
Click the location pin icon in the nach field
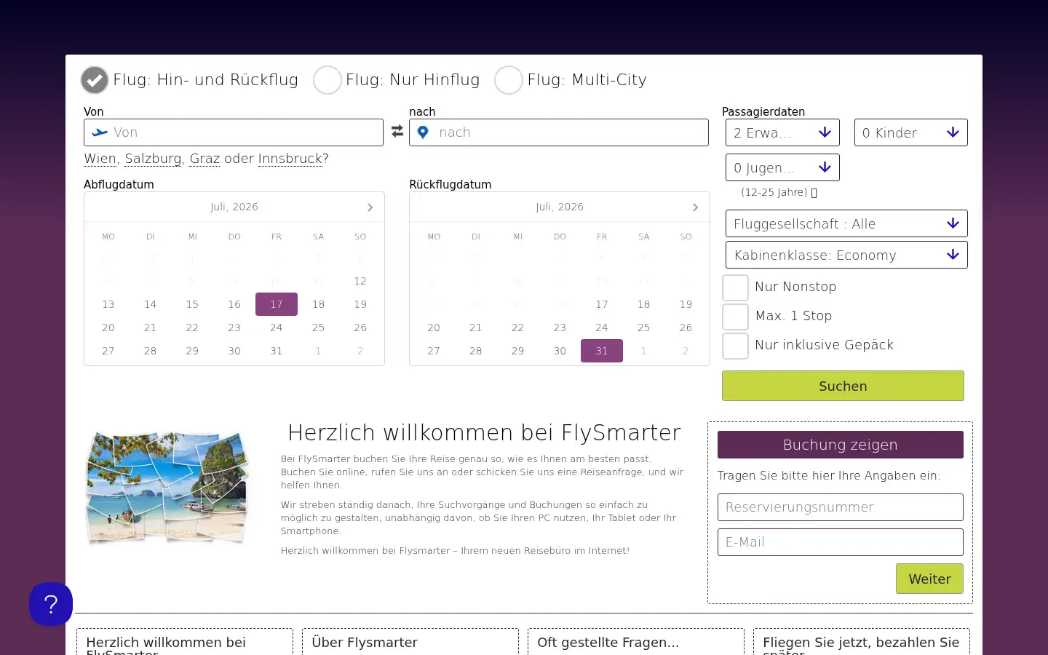click(423, 132)
